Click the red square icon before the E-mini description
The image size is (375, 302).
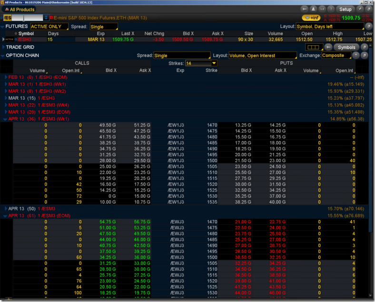pyautogui.click(x=51, y=18)
